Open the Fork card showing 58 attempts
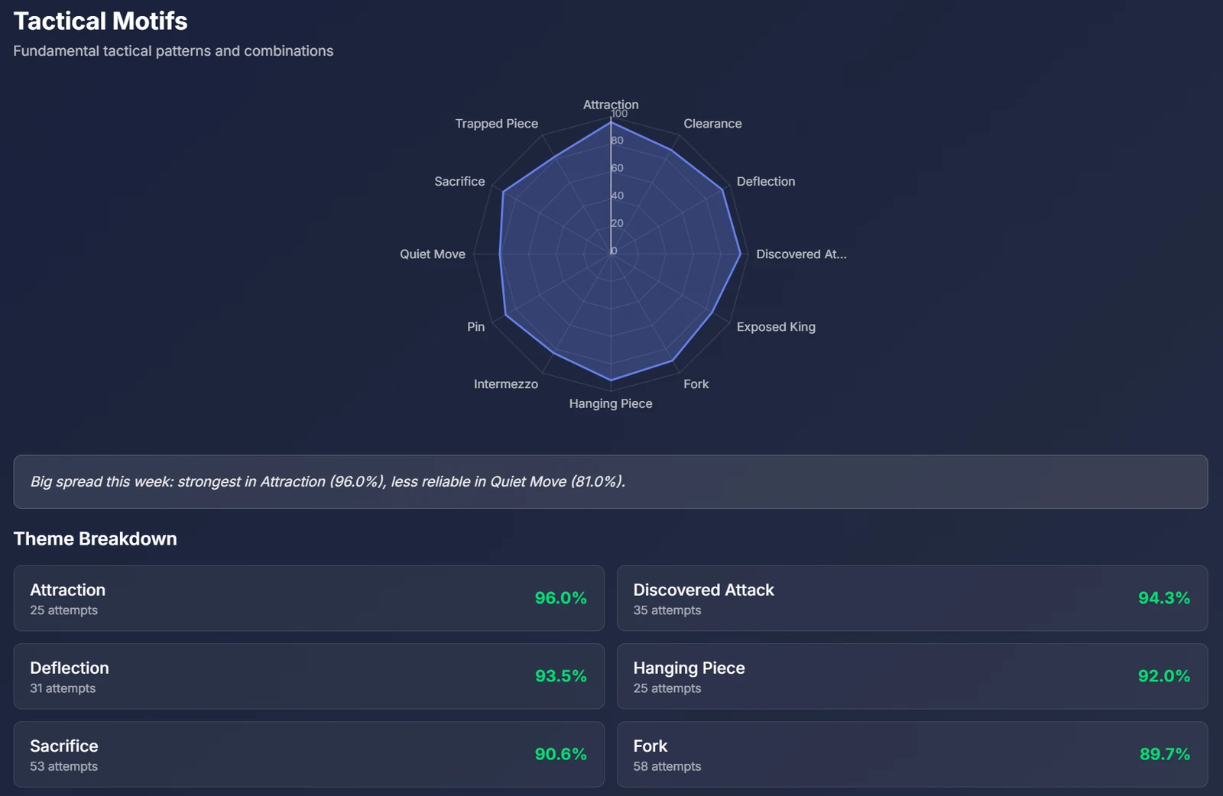Screen dimensions: 1223x796 [x=912, y=754]
